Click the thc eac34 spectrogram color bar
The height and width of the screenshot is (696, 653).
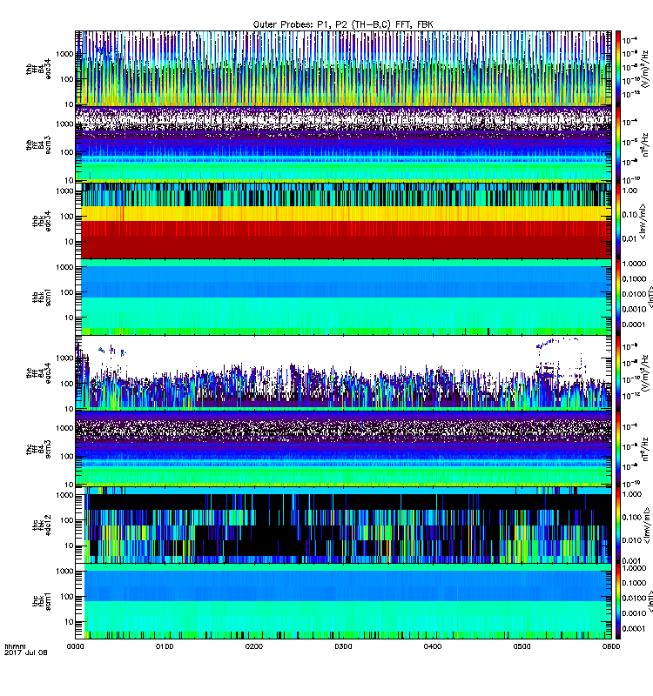coord(617,373)
